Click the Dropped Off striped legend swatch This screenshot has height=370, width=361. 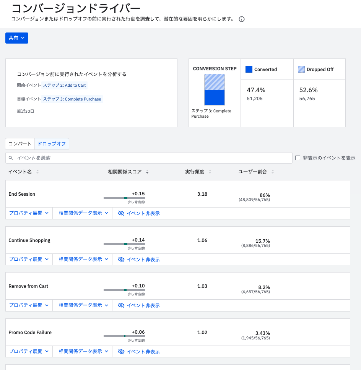coord(301,69)
